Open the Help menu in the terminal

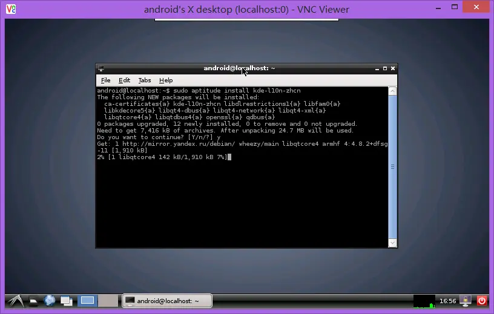point(166,80)
